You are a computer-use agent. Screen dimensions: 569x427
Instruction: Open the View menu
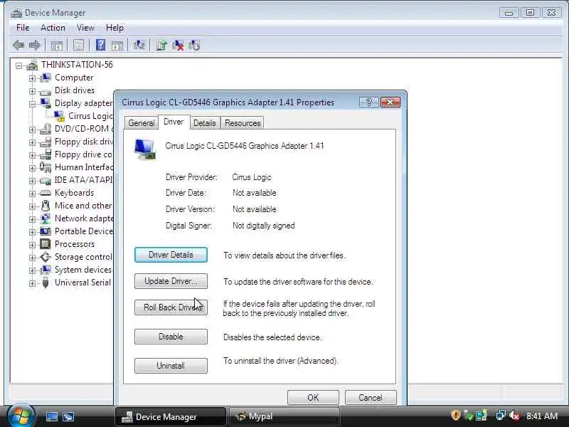[x=85, y=28]
